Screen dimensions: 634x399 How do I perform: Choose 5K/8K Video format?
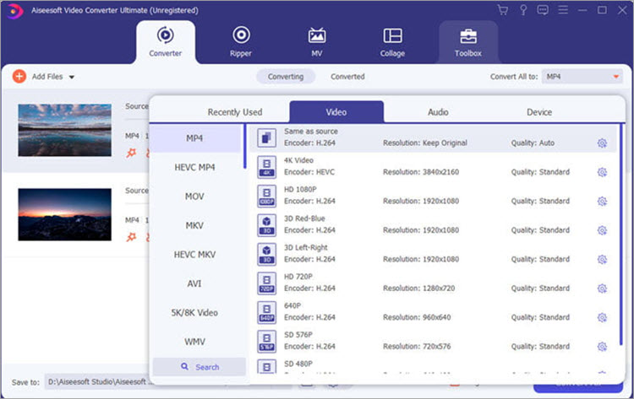click(x=194, y=312)
